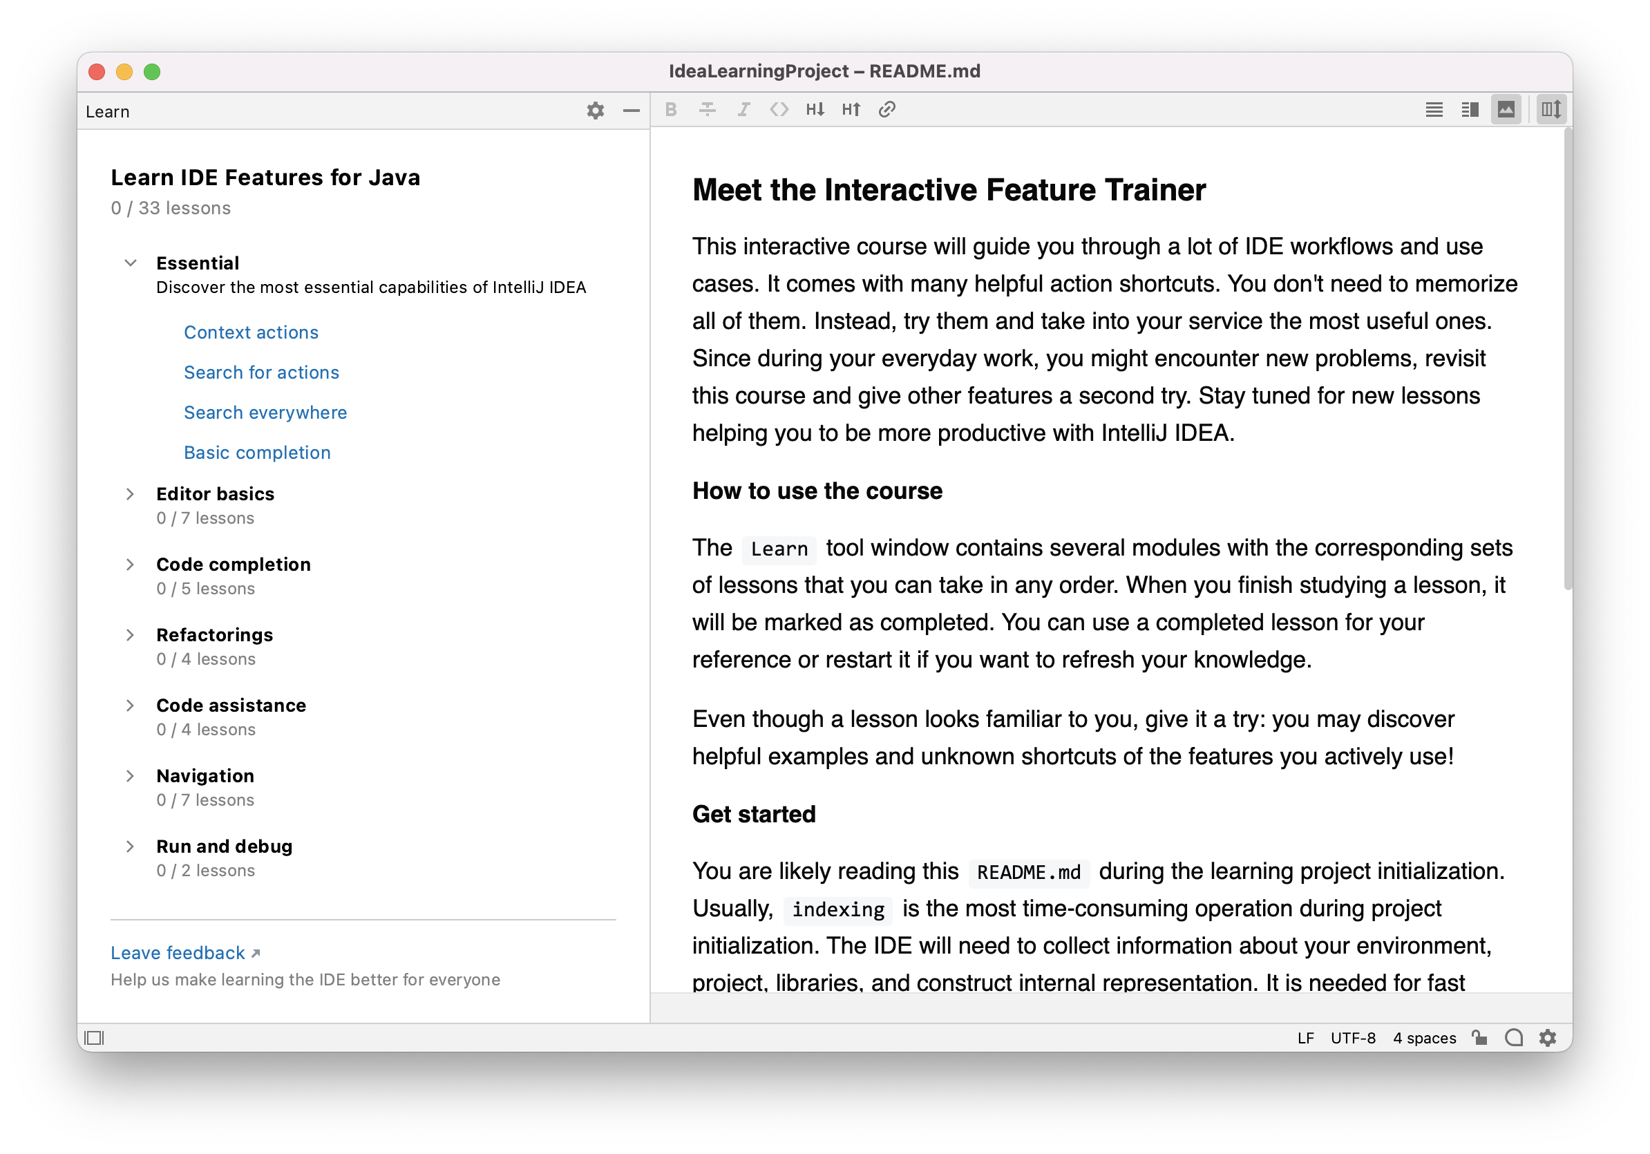Click the inline 'README.md' code text

(x=1029, y=872)
